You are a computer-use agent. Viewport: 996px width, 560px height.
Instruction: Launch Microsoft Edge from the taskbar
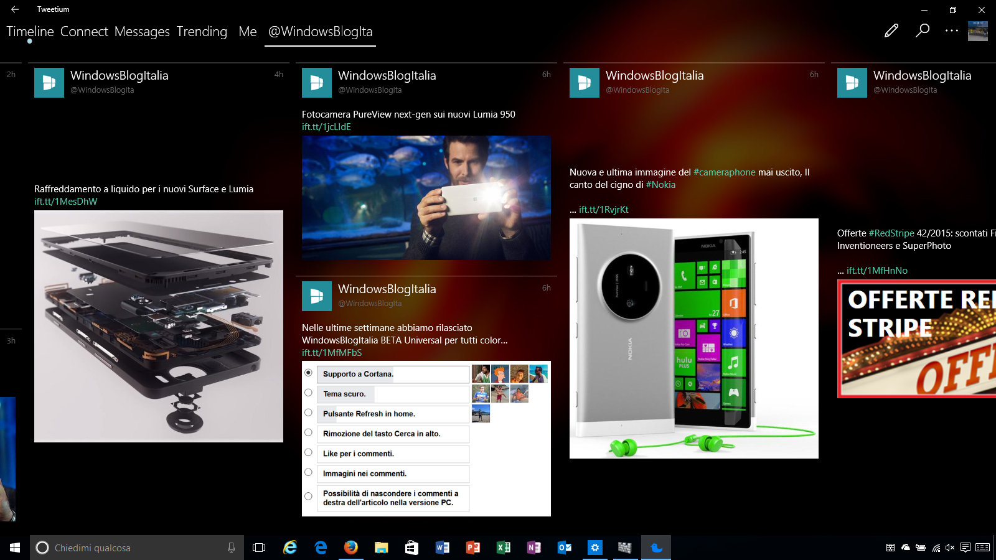[x=321, y=548]
